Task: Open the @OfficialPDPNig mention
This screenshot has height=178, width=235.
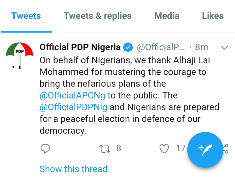Action: point(73,107)
